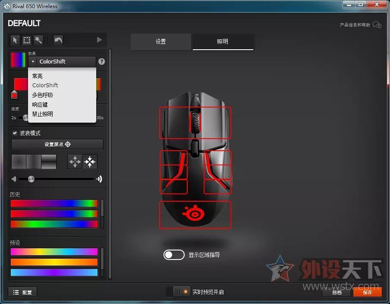Select the horizontal wave pattern thumbnail

(x=34, y=162)
